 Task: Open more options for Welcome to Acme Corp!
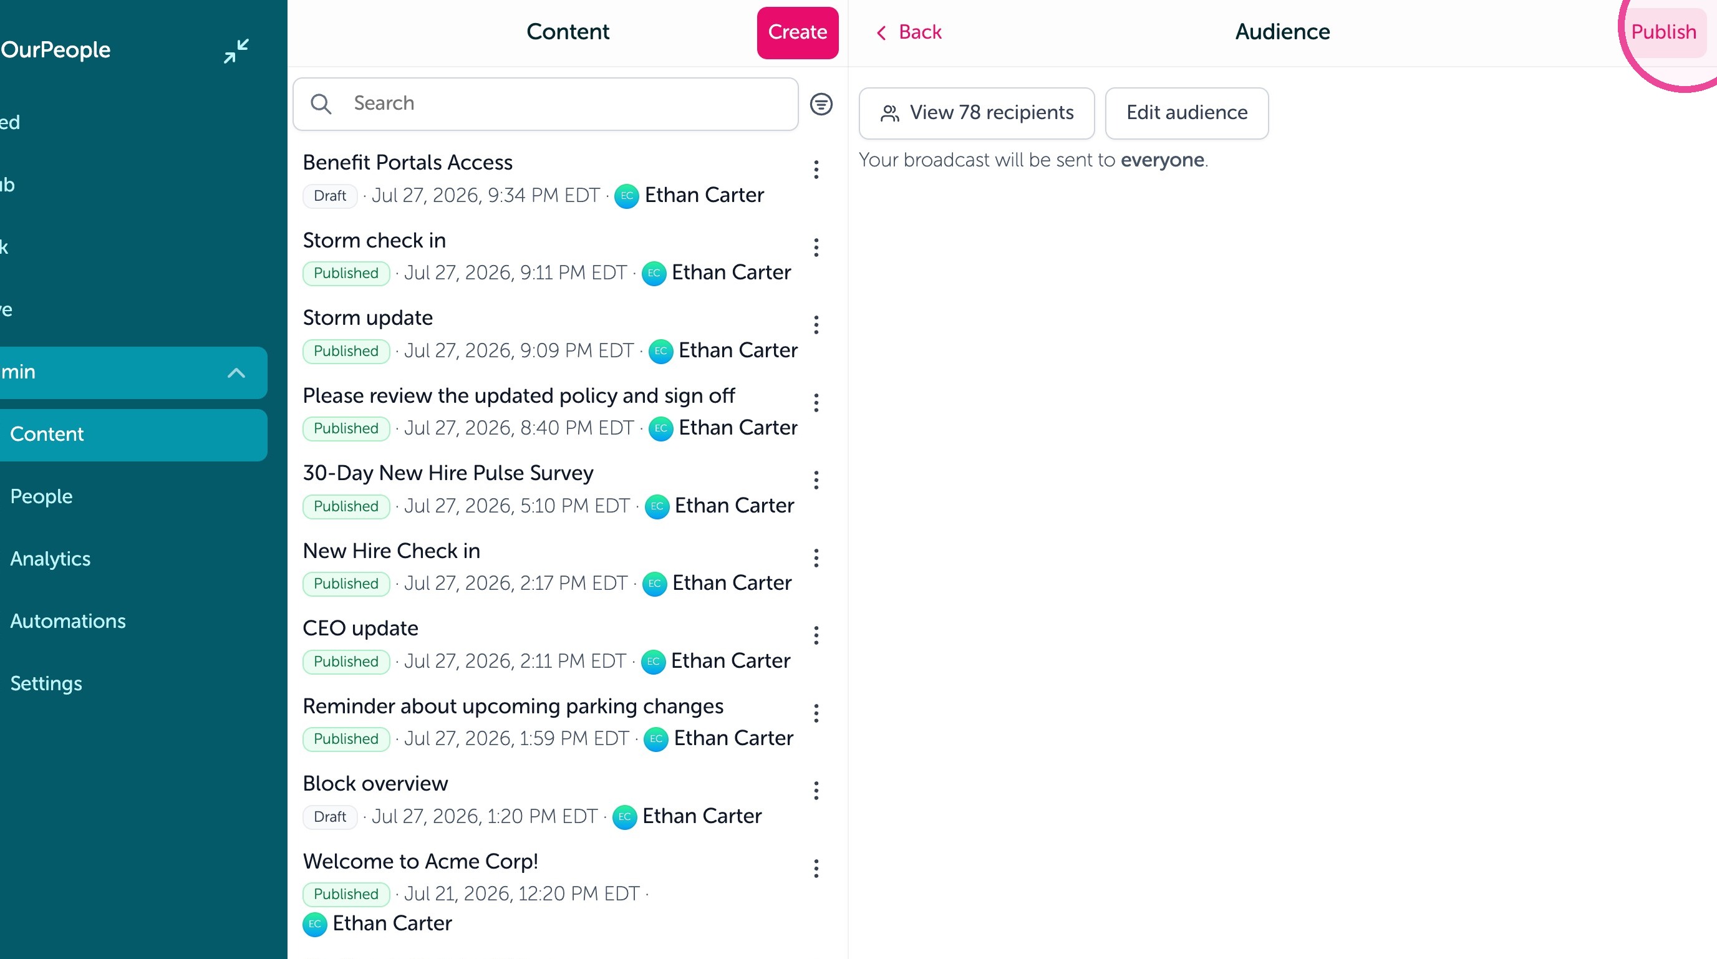click(816, 869)
